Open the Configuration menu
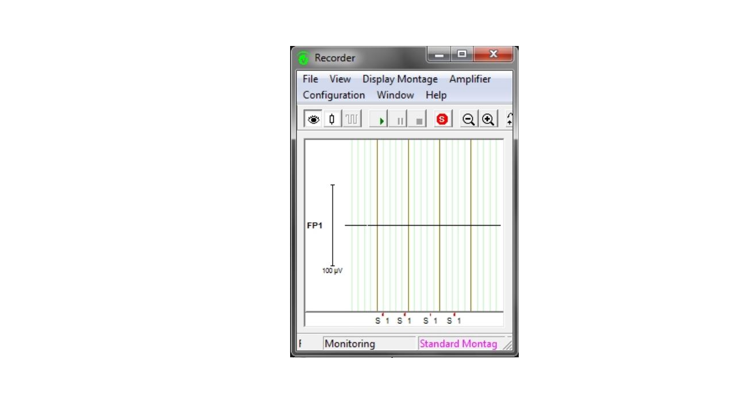 click(x=334, y=95)
